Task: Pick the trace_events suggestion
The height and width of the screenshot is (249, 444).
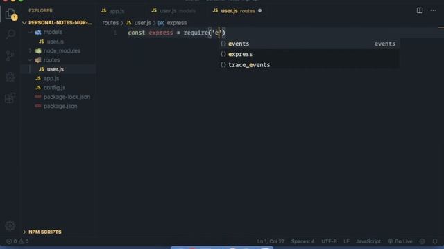Action: (309, 65)
